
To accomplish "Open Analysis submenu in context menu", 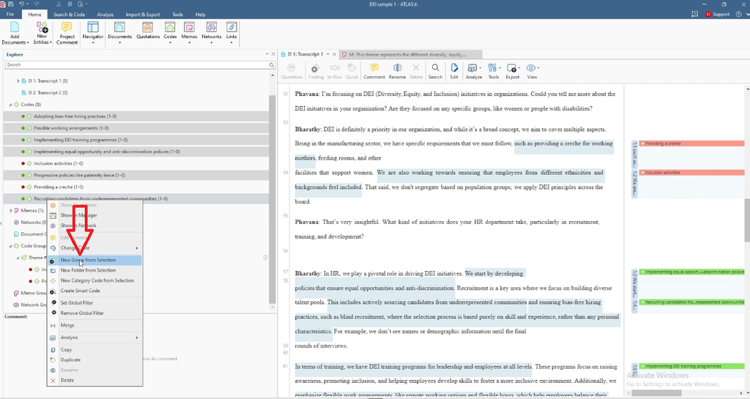I will coord(94,338).
